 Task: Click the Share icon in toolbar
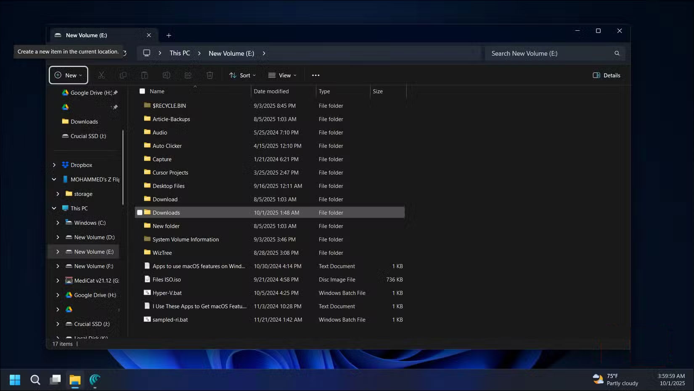coord(188,75)
